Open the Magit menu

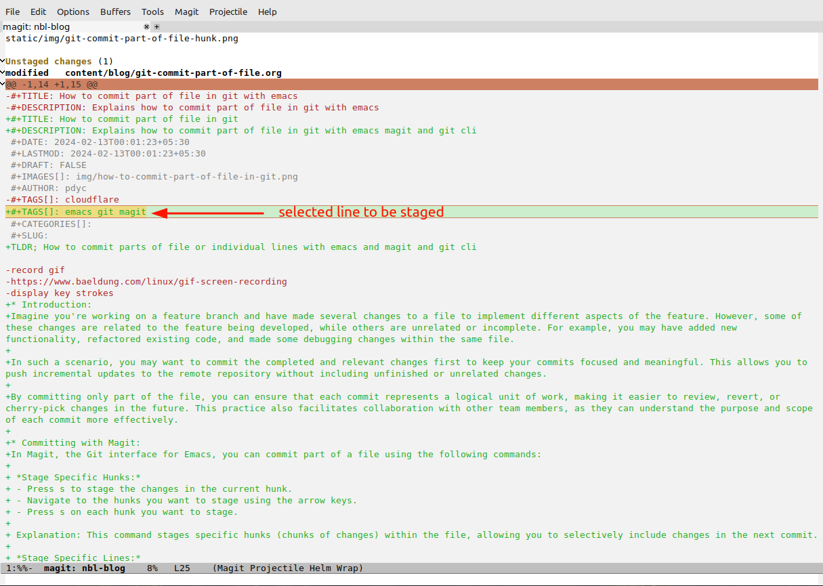pos(187,12)
